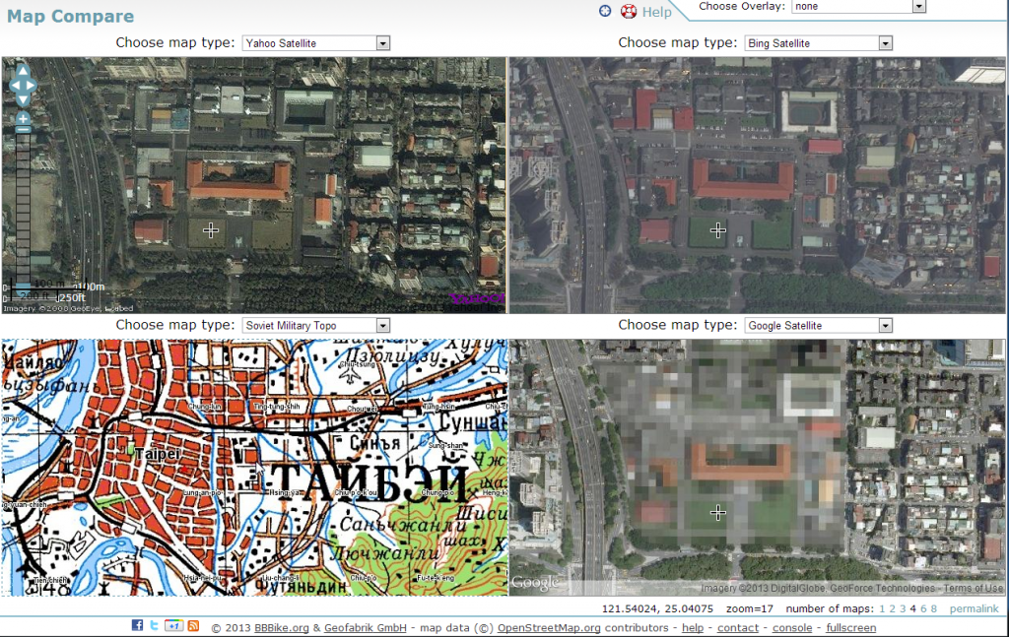Open the Bing Satellite map type dropdown
Image resolution: width=1009 pixels, height=637 pixels.
pyautogui.click(x=819, y=43)
